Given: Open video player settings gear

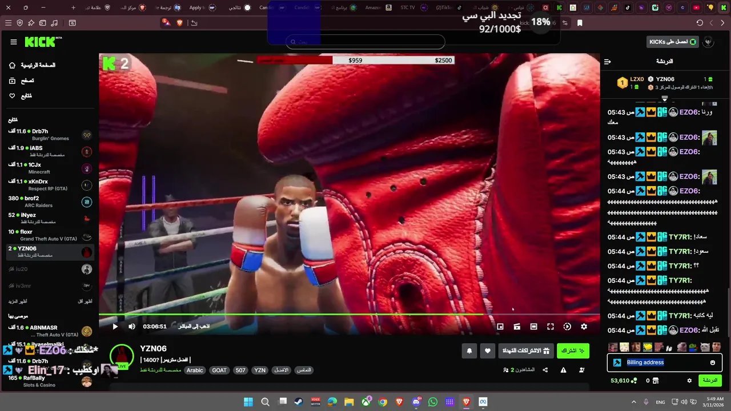Looking at the screenshot, I should pyautogui.click(x=584, y=327).
